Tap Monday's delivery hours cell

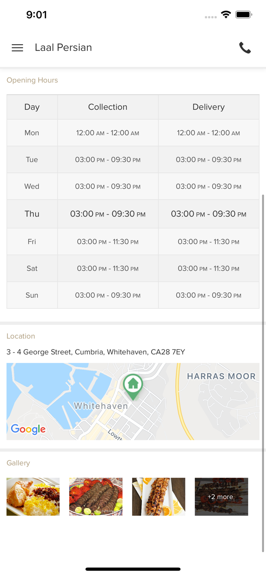pos(208,133)
